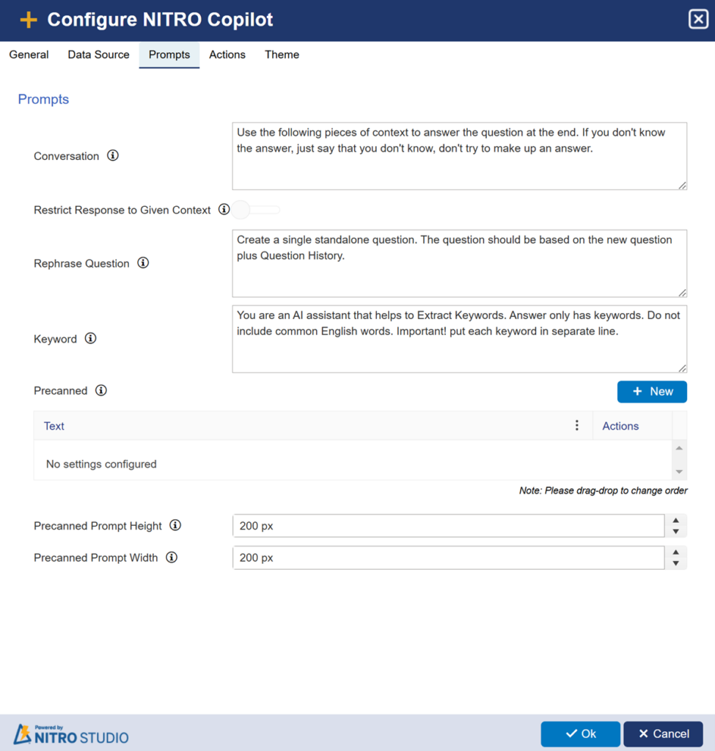
Task: Focus the Precanned Prompt Width field
Action: (448, 557)
